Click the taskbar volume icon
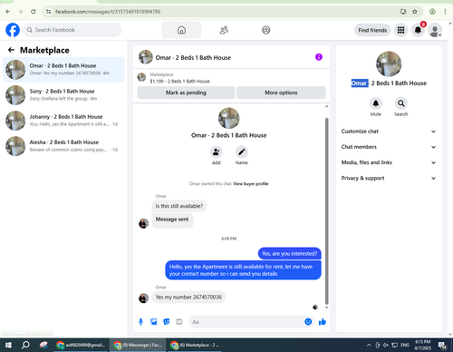This screenshot has width=453, height=352. pos(386,345)
